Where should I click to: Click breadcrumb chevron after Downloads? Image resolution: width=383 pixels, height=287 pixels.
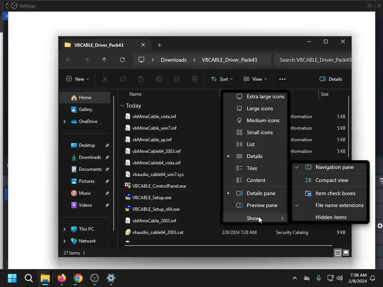194,60
